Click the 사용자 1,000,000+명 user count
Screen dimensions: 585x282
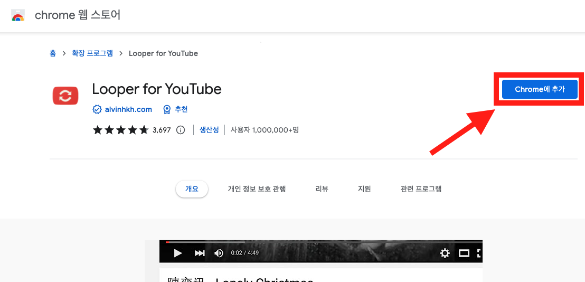click(x=265, y=130)
